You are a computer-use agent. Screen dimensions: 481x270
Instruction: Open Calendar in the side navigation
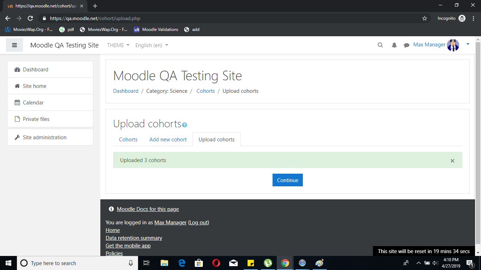tap(50, 102)
